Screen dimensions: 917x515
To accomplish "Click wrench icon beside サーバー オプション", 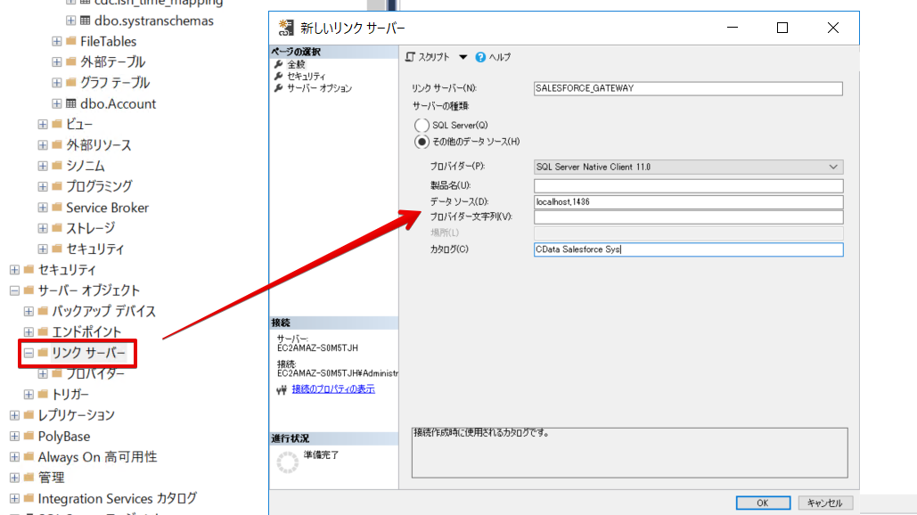I will tap(278, 88).
